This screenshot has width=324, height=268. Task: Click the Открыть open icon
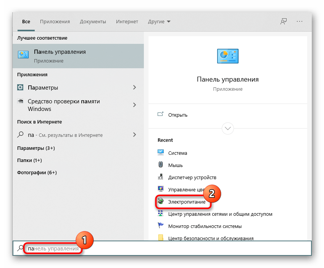coord(160,114)
